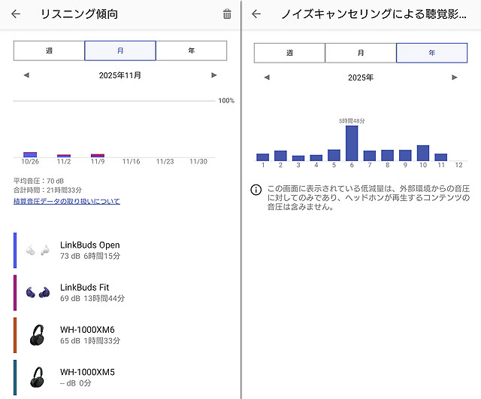The width and height of the screenshot is (481, 399).
Task: Tap the back arrow in Listening Trends header
Action: (x=16, y=14)
